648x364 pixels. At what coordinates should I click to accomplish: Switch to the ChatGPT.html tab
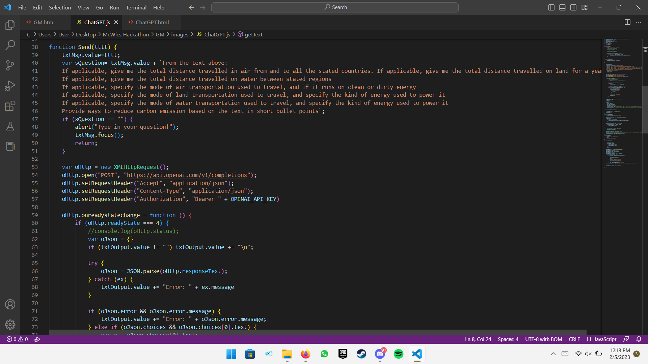tap(152, 22)
